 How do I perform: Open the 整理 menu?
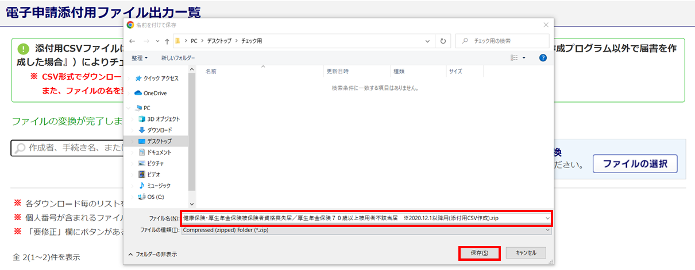click(140, 58)
